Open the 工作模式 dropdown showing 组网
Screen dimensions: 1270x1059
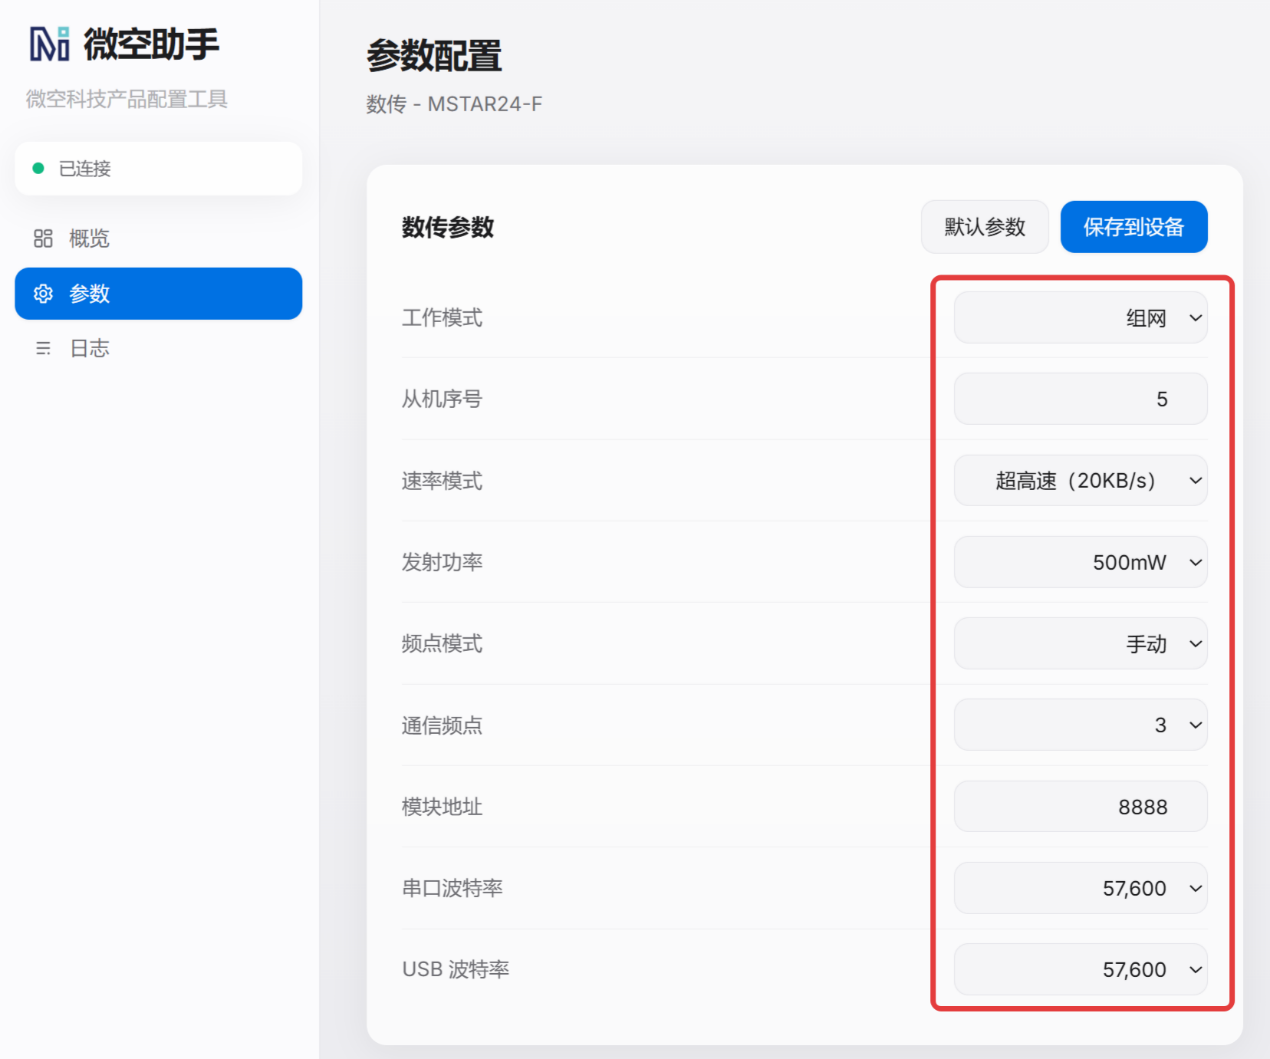click(x=1081, y=317)
